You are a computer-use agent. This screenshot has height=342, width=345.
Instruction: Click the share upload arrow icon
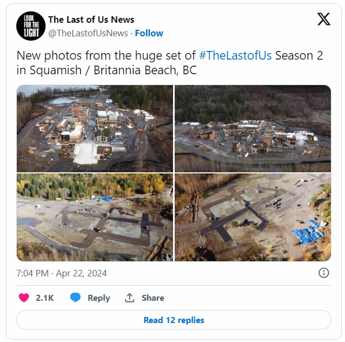pos(130,298)
